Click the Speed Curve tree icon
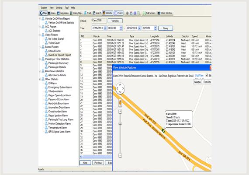 (x=46, y=51)
